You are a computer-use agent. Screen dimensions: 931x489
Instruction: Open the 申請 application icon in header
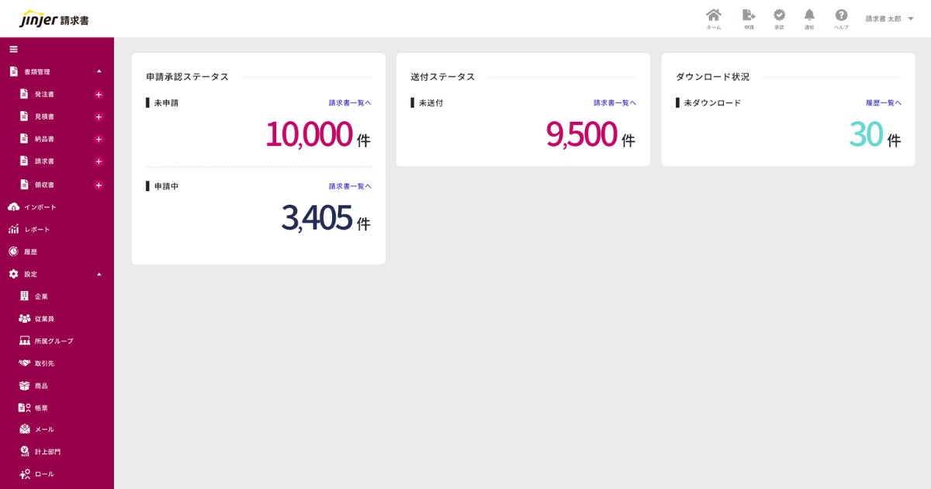point(749,16)
